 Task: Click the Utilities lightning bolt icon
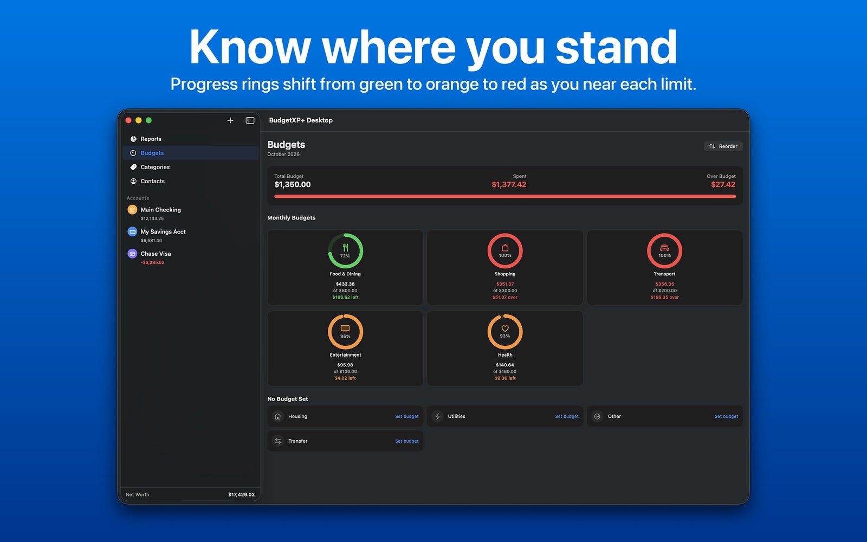[438, 417]
